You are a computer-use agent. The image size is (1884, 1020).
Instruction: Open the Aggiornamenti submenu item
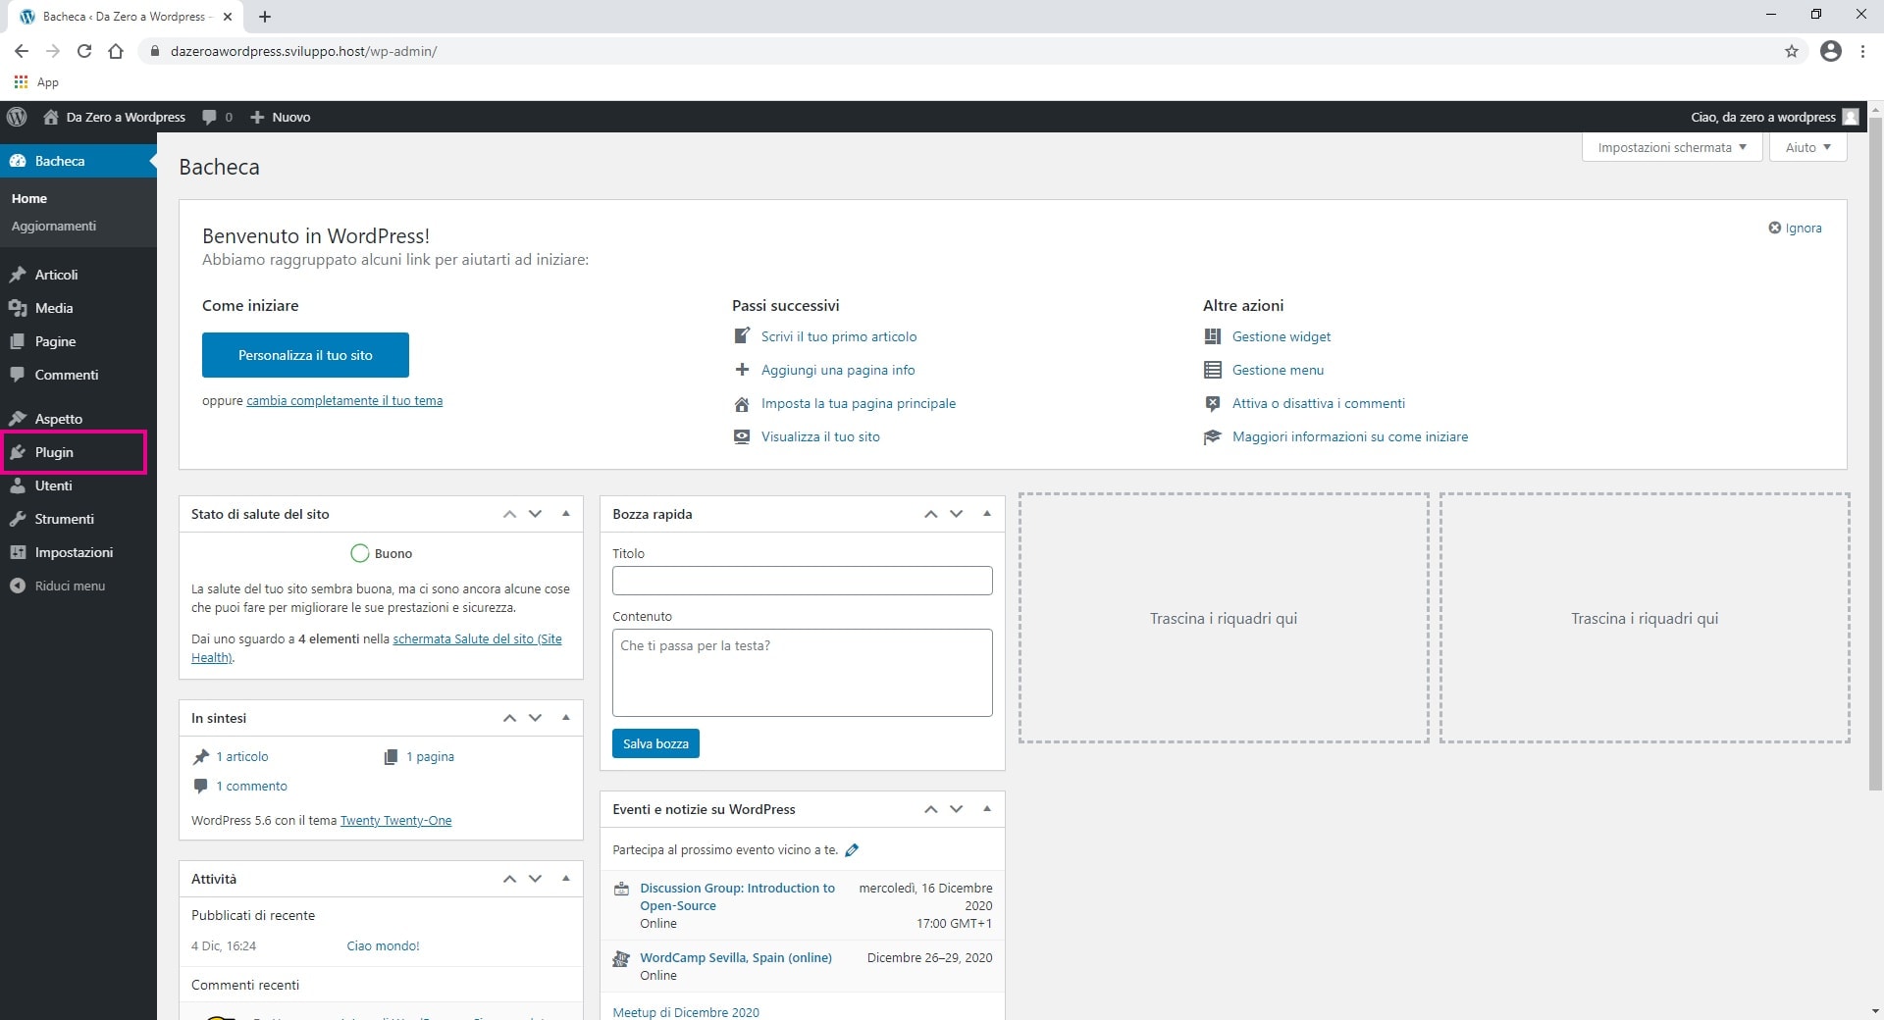click(54, 226)
